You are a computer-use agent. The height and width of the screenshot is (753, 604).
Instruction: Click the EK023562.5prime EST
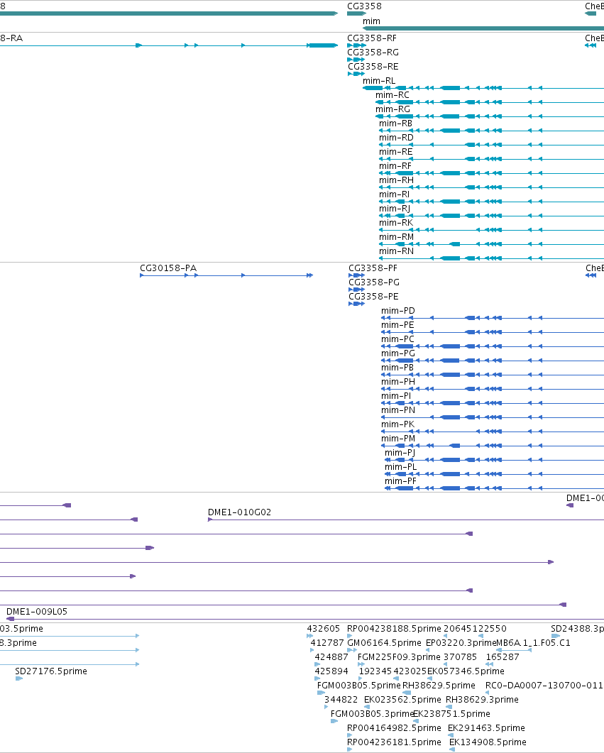tap(402, 700)
